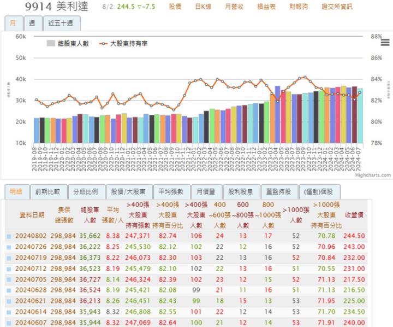Click the blue square icon beside 20240719

coord(9,258)
